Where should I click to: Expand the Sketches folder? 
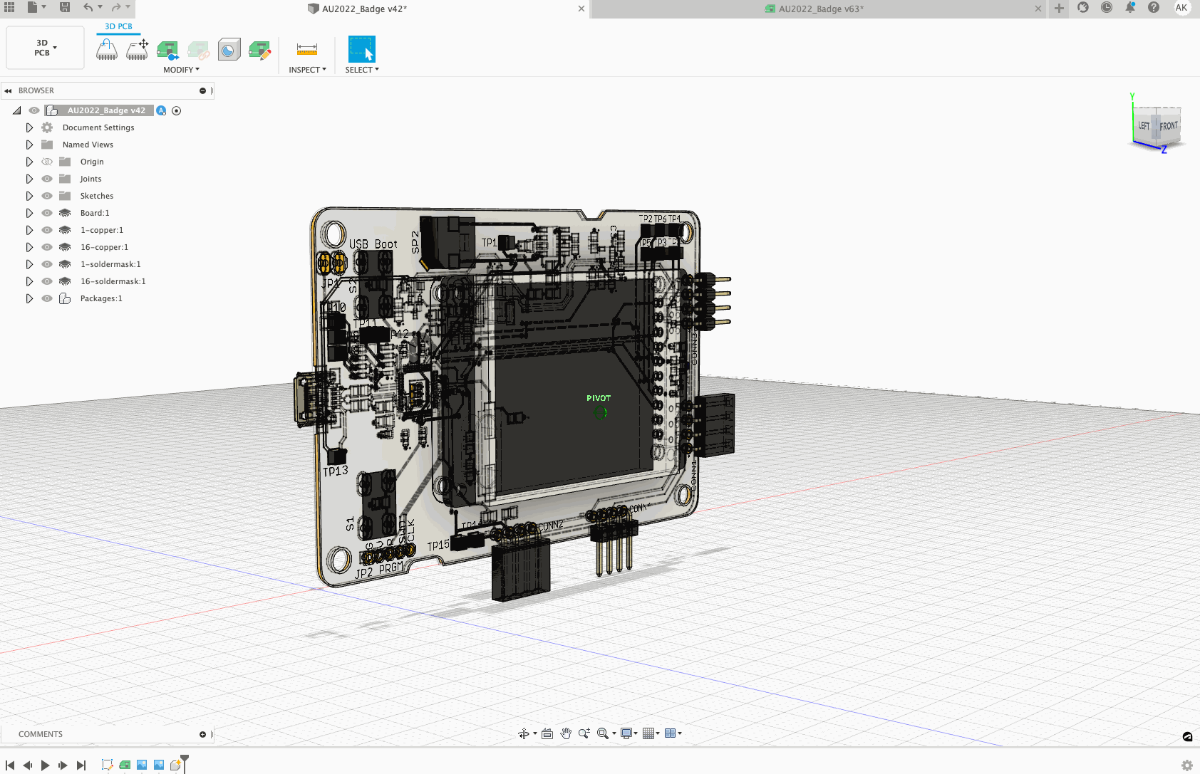[29, 196]
